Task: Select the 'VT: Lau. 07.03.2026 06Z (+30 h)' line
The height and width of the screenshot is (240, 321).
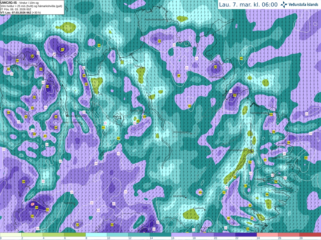Action: (21, 12)
